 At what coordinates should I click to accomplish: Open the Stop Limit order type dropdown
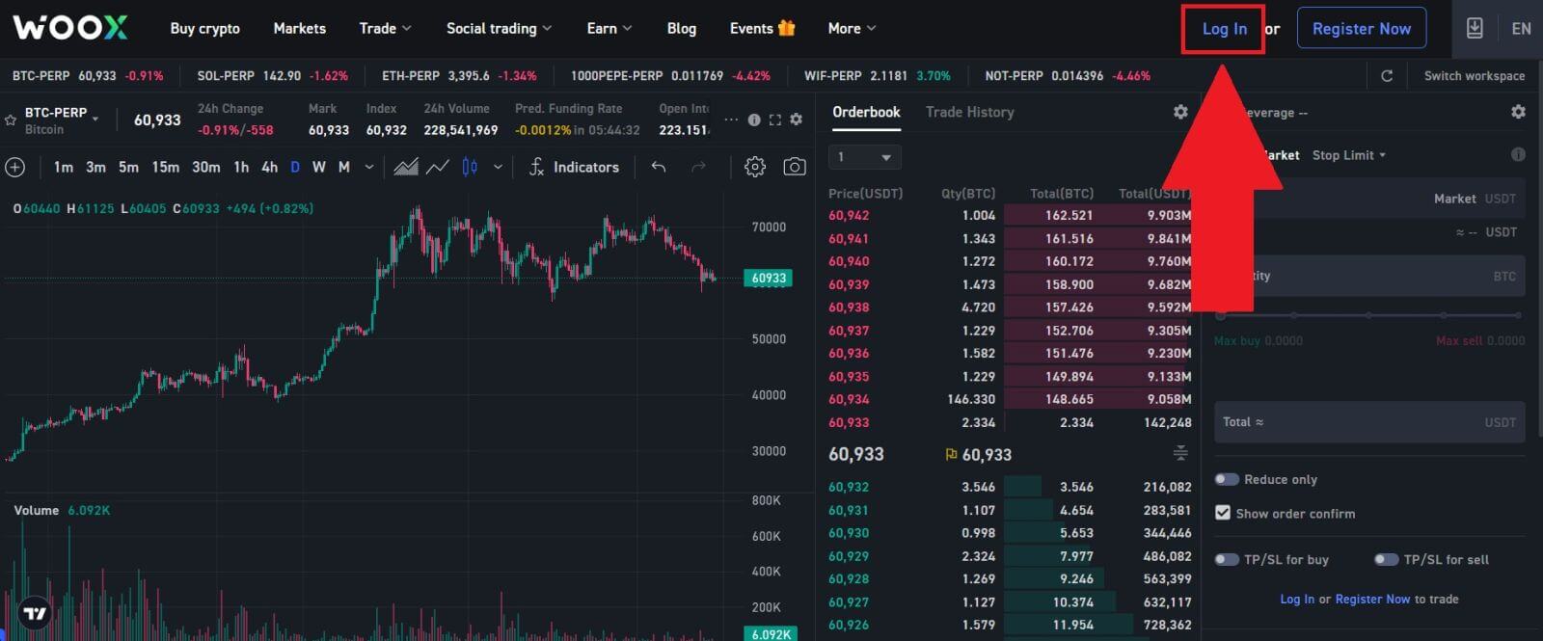[x=1348, y=155]
